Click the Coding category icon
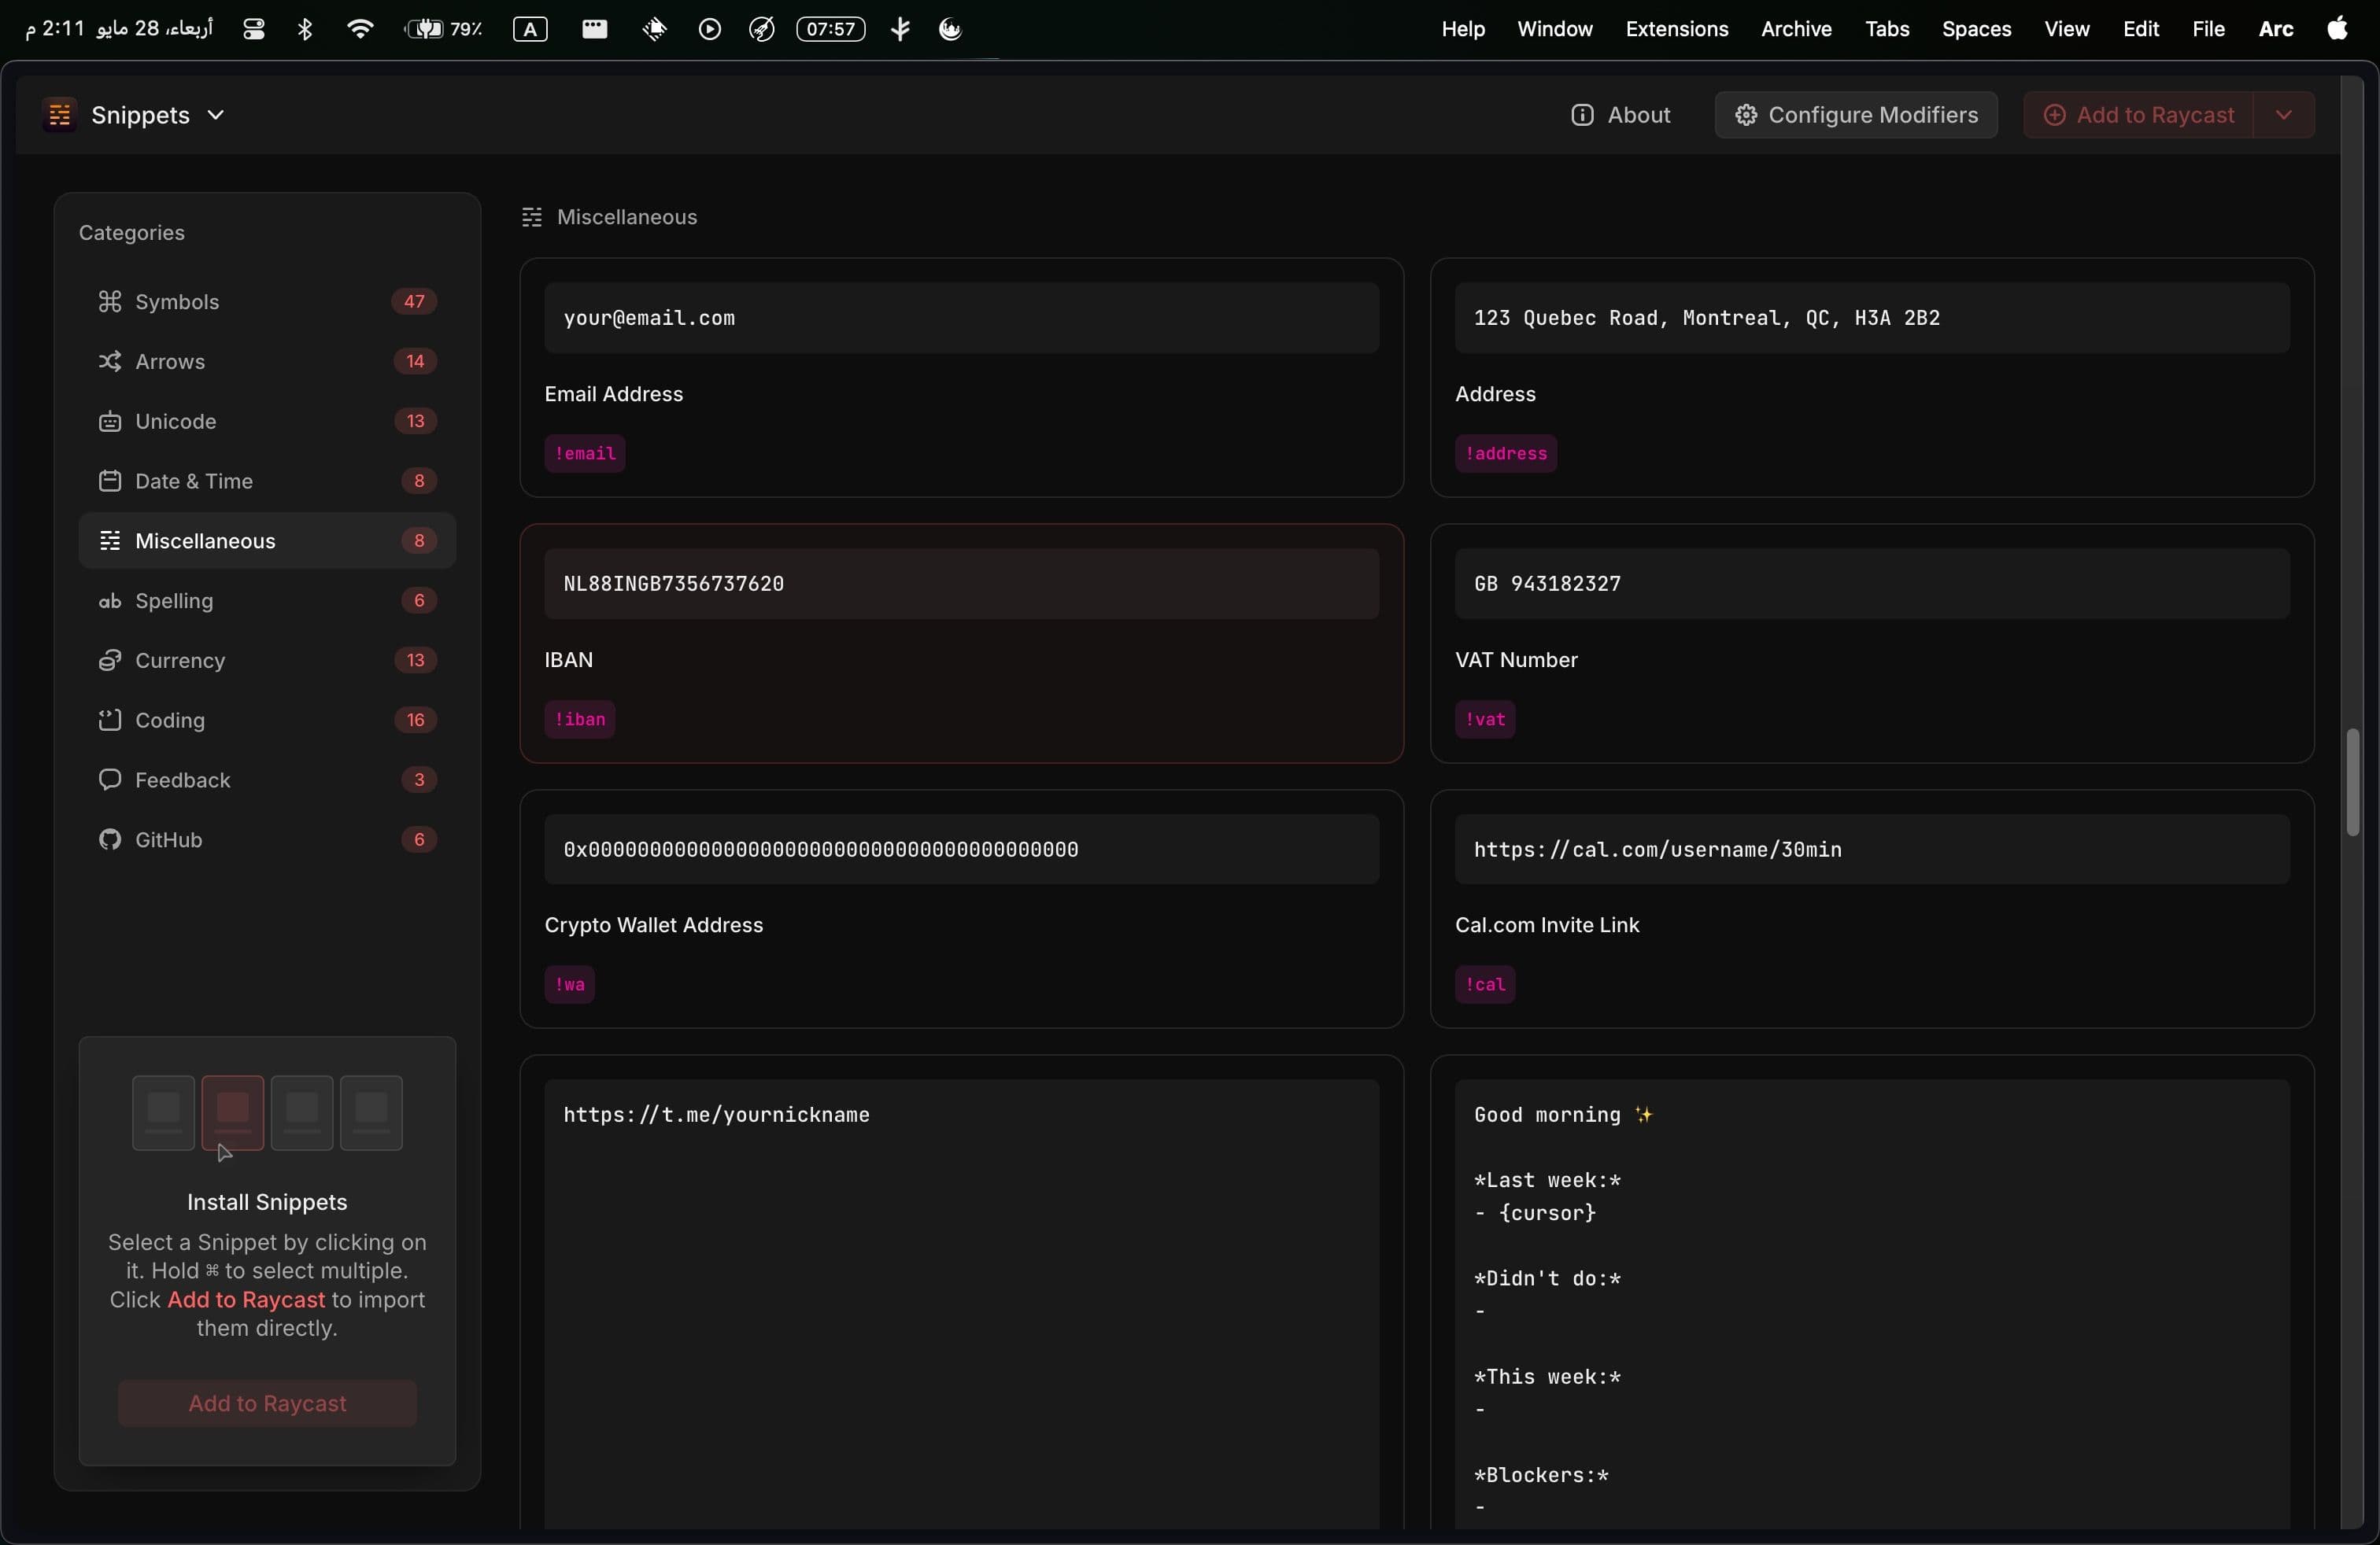Screen dimensions: 2380x1545 tap(109, 720)
